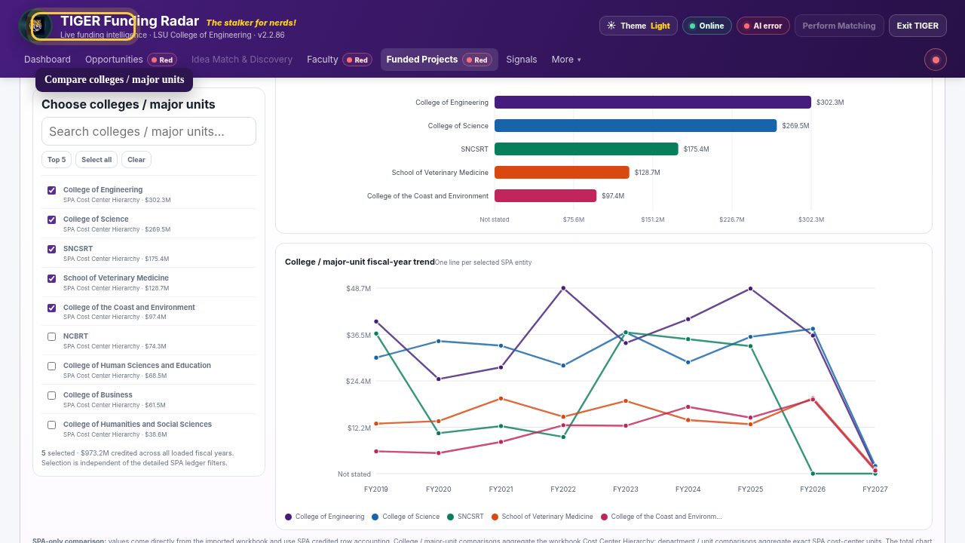Uncheck the College of Science checkbox
This screenshot has width=965, height=543.
tap(52, 220)
